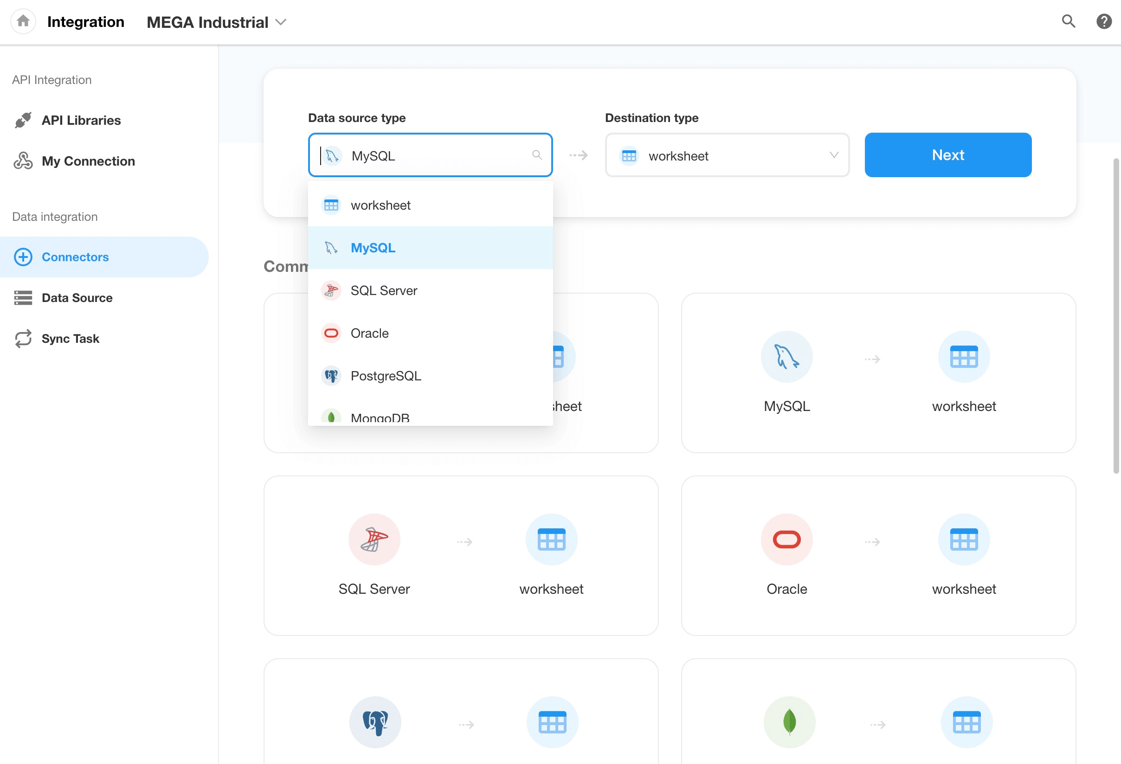Select worksheet option in source dropdown

380,205
